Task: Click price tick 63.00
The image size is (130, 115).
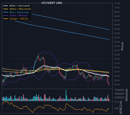Action: point(117,37)
